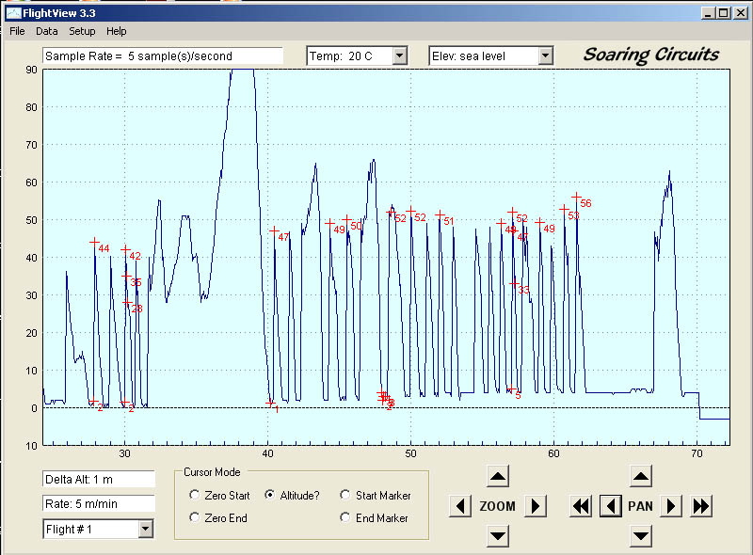Open the Temp dropdown arrow
The height and width of the screenshot is (555, 753).
pos(399,56)
